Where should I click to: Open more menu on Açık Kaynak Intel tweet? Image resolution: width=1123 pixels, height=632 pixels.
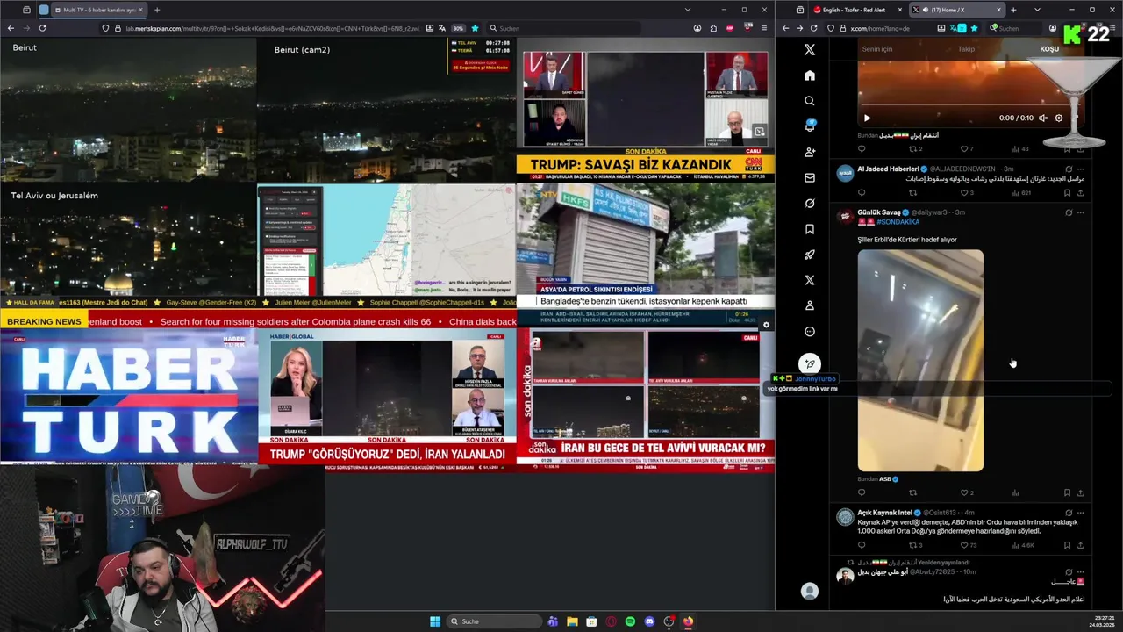click(x=1080, y=513)
